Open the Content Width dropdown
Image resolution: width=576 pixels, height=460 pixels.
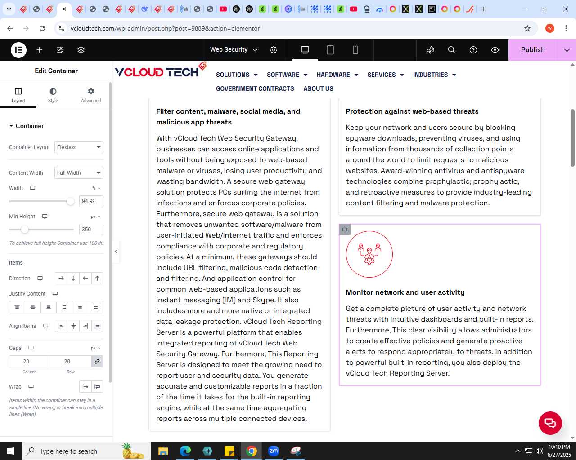pos(79,173)
